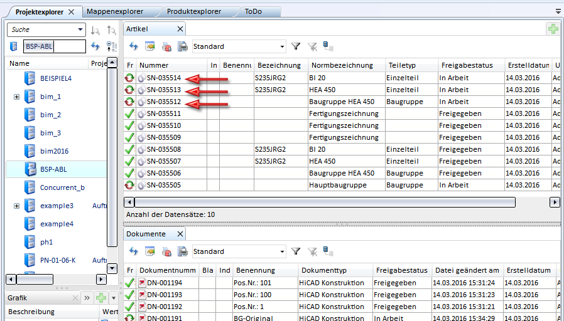This screenshot has width=564, height=321.
Task: Click the BSP-ABL project name field
Action: pyautogui.click(x=54, y=46)
